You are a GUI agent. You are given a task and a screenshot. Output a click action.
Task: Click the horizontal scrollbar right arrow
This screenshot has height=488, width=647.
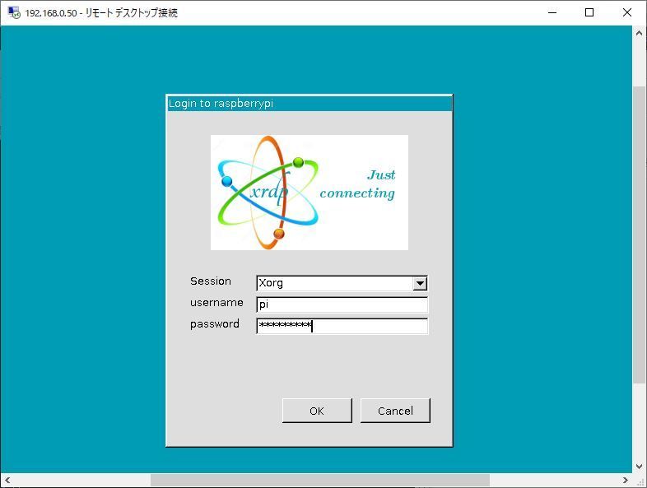625,480
